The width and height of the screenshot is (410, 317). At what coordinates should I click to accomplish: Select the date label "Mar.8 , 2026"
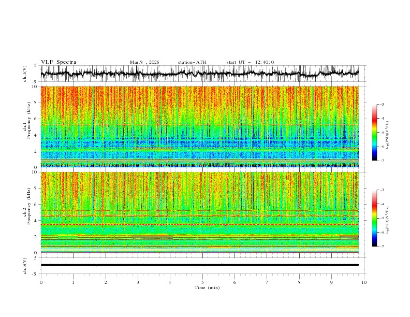point(144,62)
